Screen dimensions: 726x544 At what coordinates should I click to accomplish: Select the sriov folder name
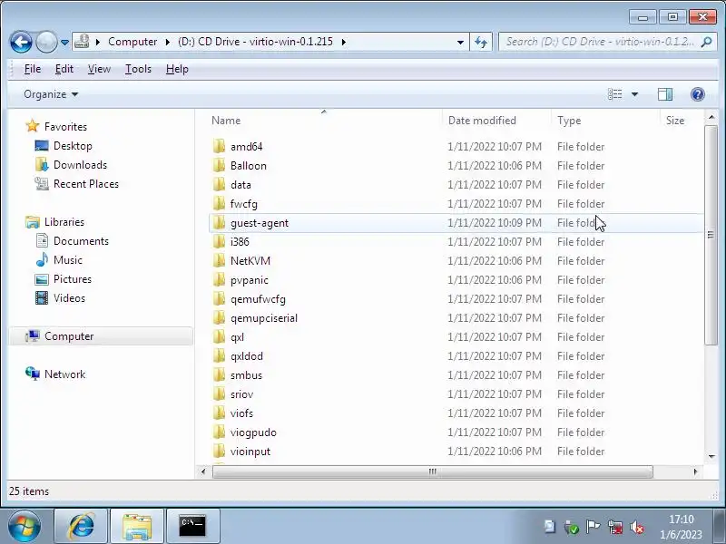241,394
